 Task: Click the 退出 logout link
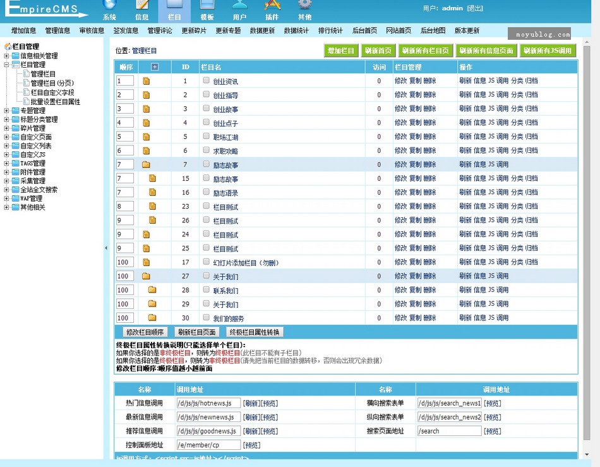(475, 8)
